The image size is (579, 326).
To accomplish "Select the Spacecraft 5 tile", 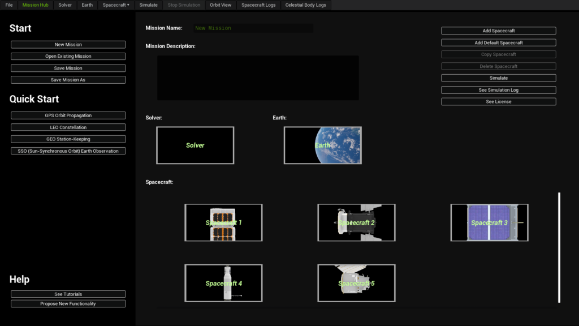I will point(356,283).
